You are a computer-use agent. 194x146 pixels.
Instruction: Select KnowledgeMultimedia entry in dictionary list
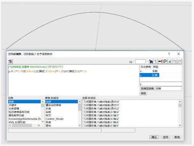(x=24, y=119)
